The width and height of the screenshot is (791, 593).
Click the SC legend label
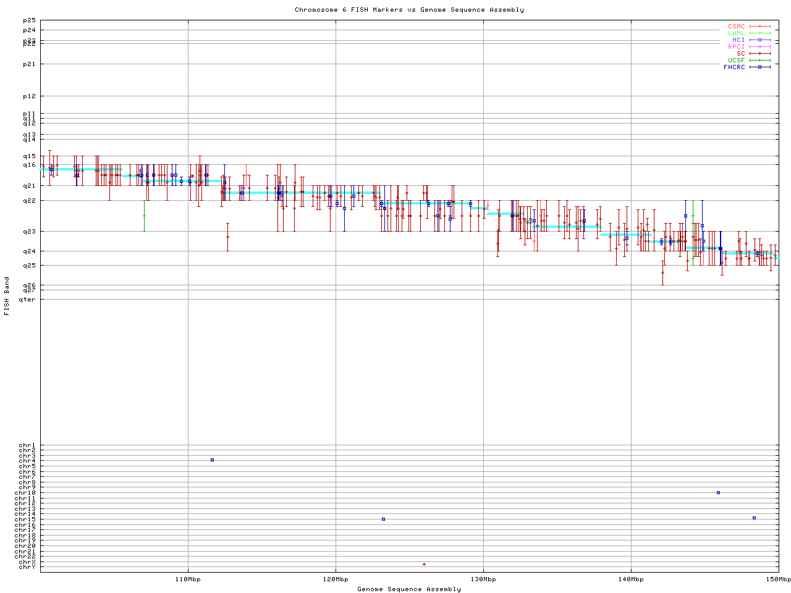740,54
